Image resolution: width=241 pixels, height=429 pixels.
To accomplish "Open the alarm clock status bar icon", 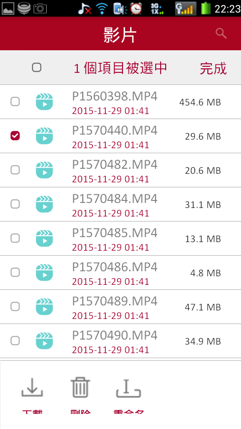I will click(x=136, y=9).
